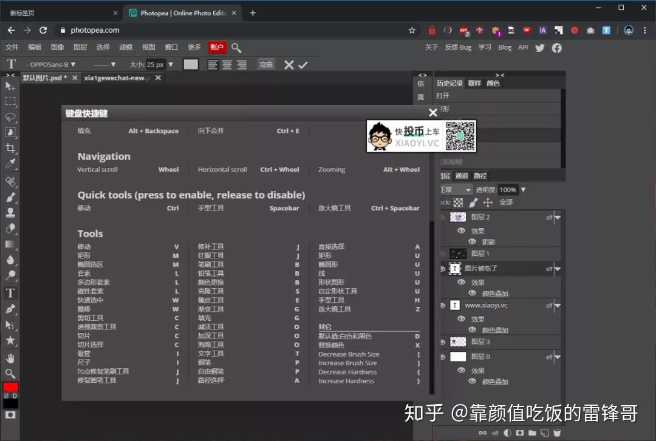Close the 键盘快捷键 dialog
656x441 pixels.
(x=433, y=113)
